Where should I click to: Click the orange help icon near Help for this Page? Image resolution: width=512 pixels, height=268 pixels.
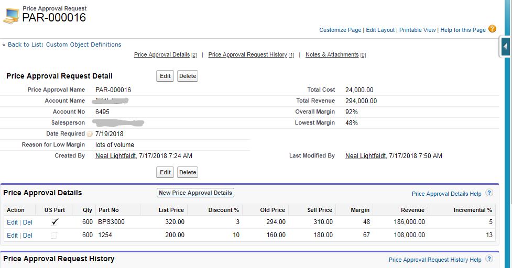(492, 29)
